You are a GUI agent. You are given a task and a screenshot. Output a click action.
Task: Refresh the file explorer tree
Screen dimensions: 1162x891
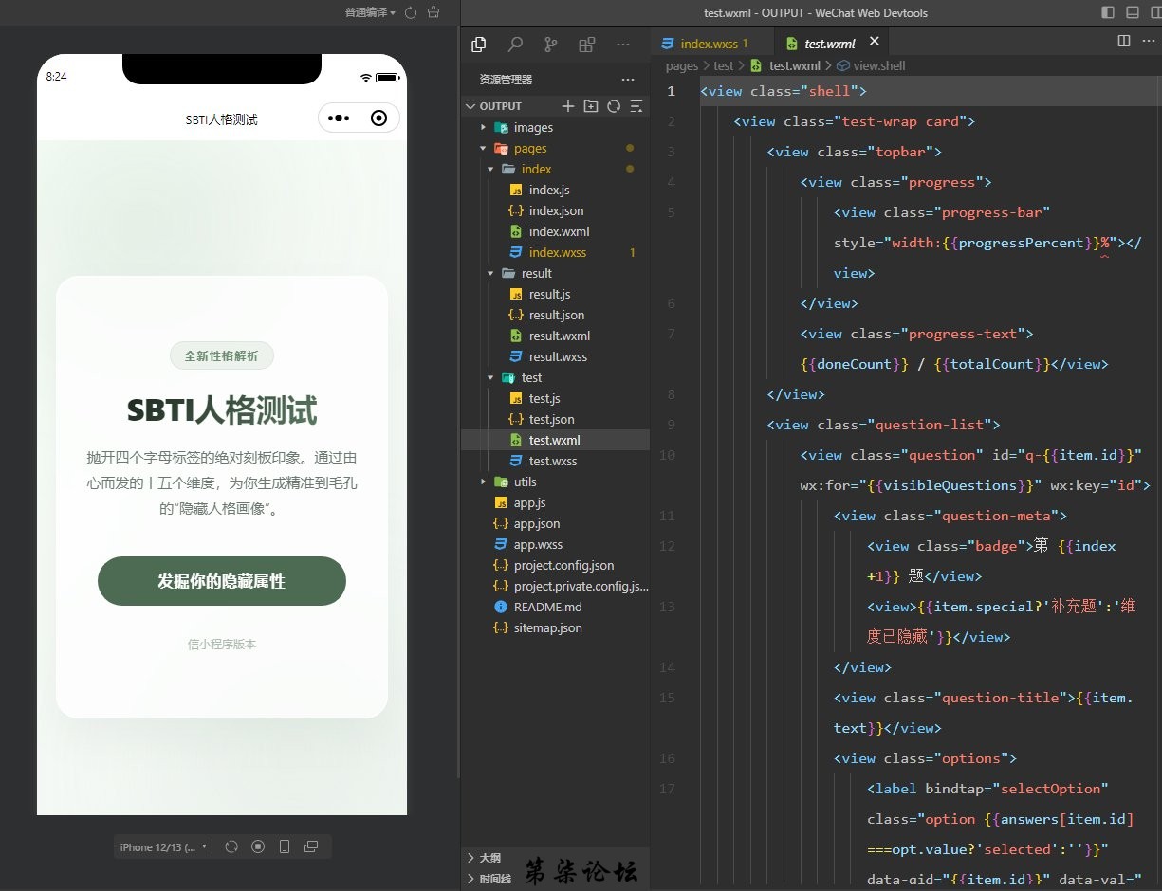coord(614,106)
